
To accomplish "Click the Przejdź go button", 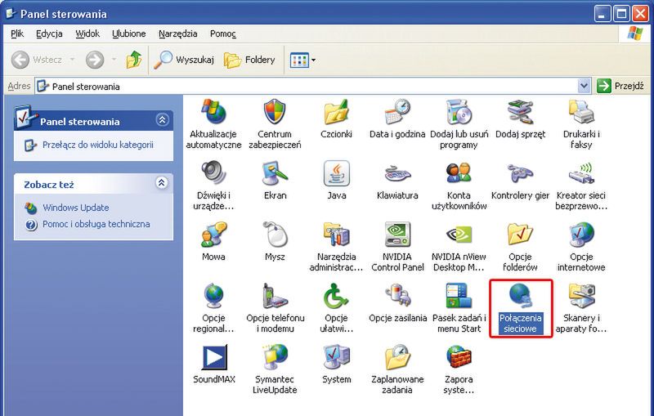I will 620,87.
